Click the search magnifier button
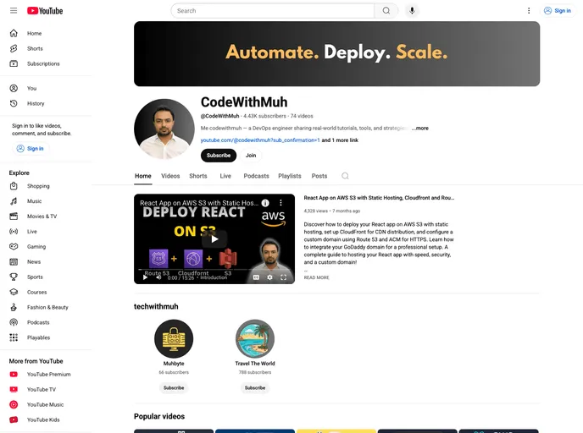 tap(386, 11)
